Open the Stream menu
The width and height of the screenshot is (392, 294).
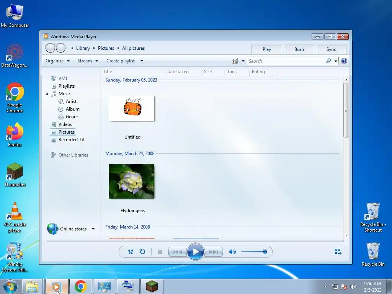point(88,61)
